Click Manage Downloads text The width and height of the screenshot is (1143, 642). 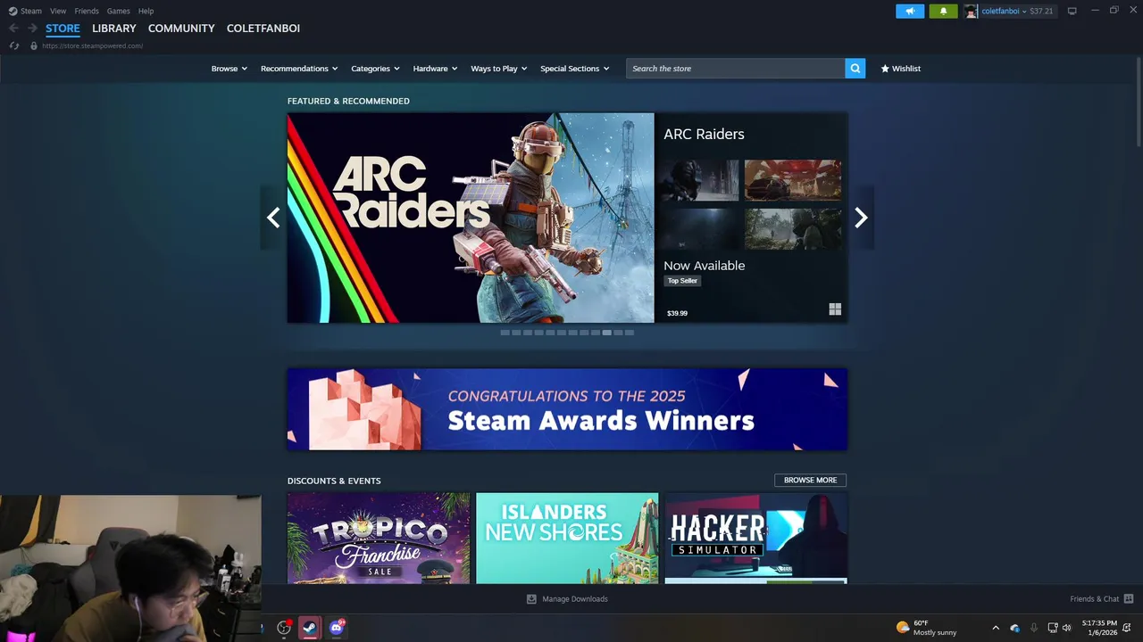[x=575, y=599]
